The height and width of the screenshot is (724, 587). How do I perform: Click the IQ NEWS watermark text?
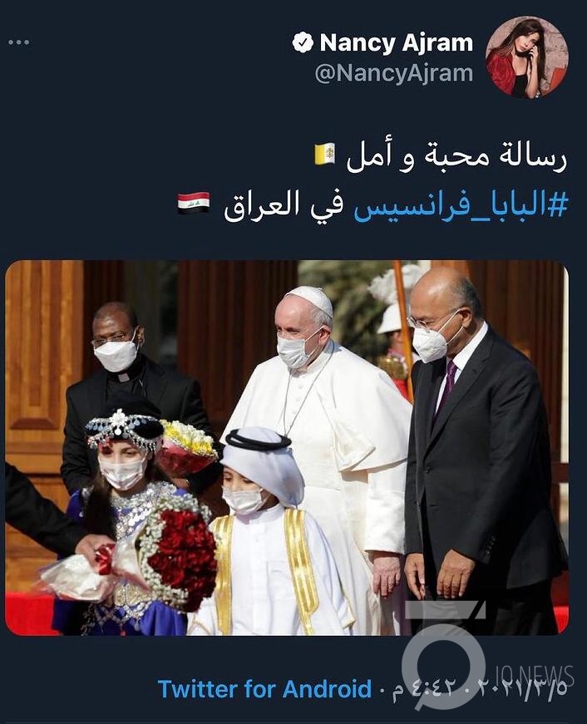click(x=534, y=677)
